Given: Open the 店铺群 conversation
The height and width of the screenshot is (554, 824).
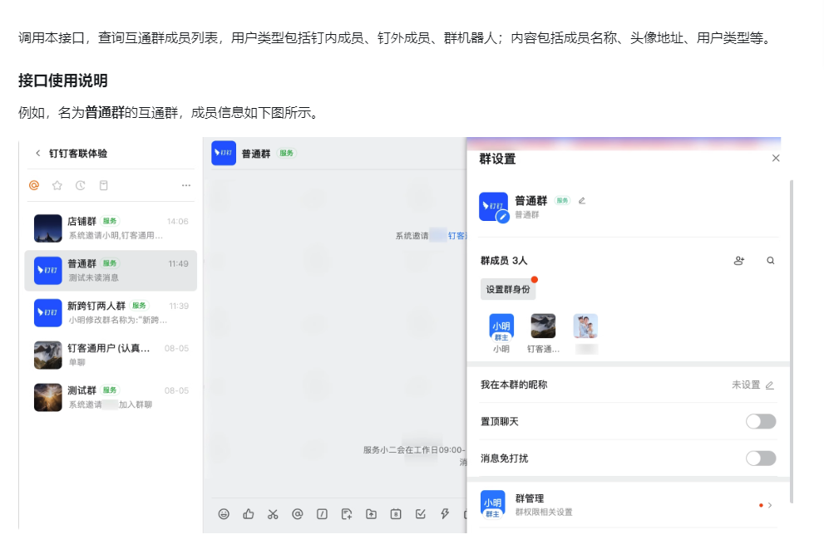Looking at the screenshot, I should click(111, 228).
